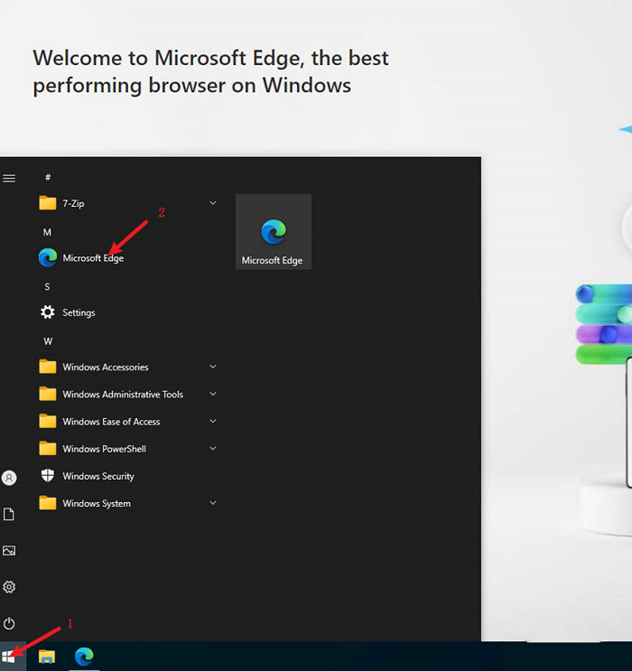Expand Windows Accessories chevron
632x671 pixels.
point(213,367)
